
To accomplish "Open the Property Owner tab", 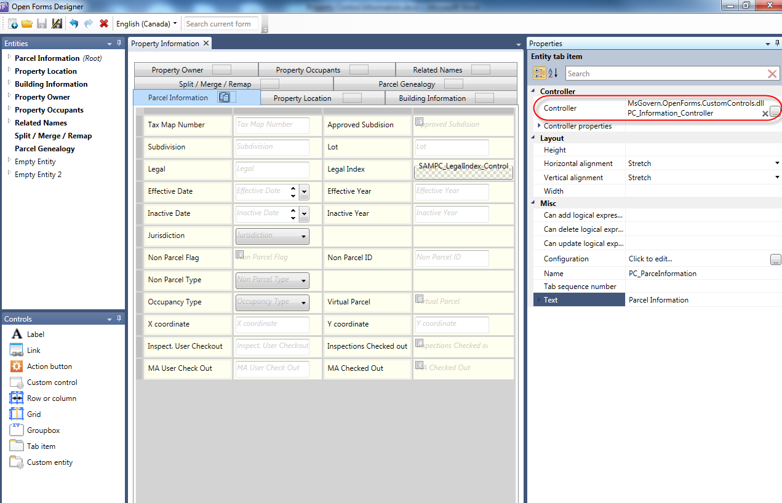I will [x=178, y=70].
